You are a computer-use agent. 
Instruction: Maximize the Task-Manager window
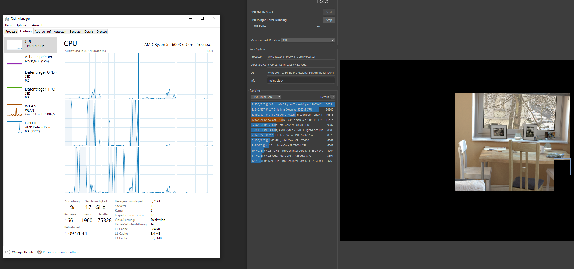(x=202, y=18)
